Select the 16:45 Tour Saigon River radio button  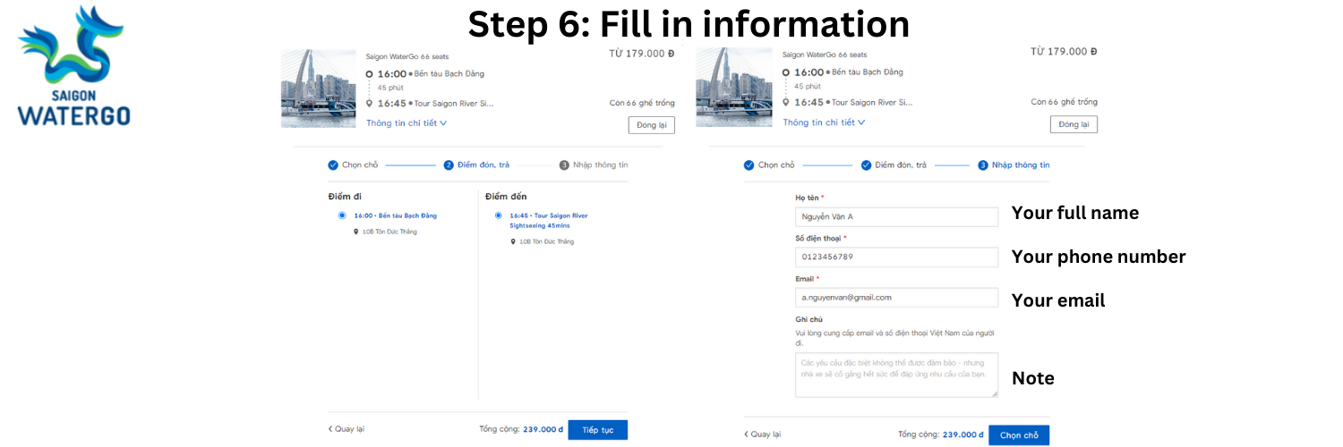499,215
